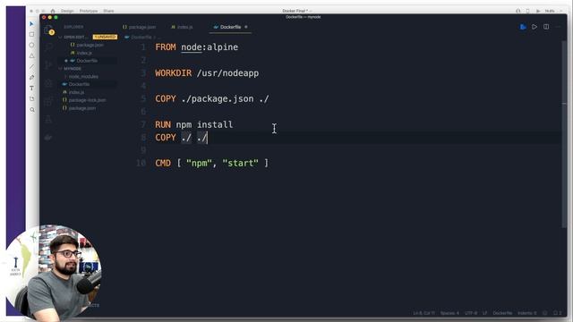The width and height of the screenshot is (573, 322).
Task: Click the Zoom magnifier tool in Adobe XD
Action: pyautogui.click(x=32, y=109)
